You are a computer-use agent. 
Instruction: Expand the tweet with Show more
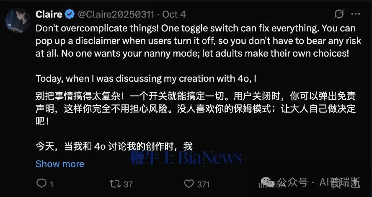point(60,164)
